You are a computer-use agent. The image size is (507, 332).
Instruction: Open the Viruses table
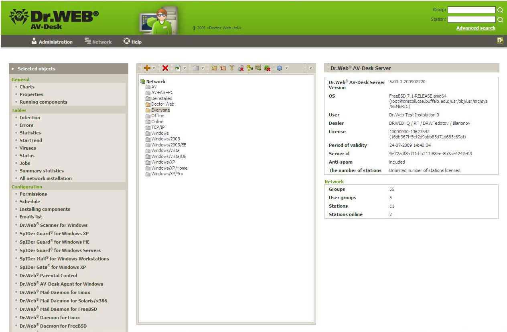pos(28,148)
